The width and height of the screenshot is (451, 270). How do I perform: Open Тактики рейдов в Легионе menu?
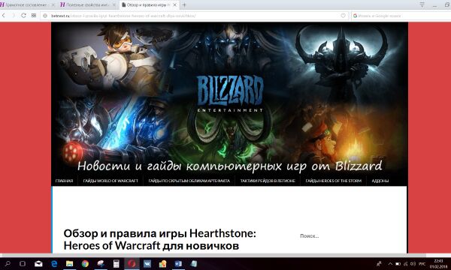coord(268,181)
